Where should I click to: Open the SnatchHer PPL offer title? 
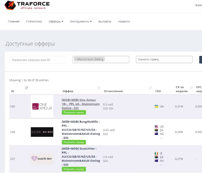click(x=81, y=157)
